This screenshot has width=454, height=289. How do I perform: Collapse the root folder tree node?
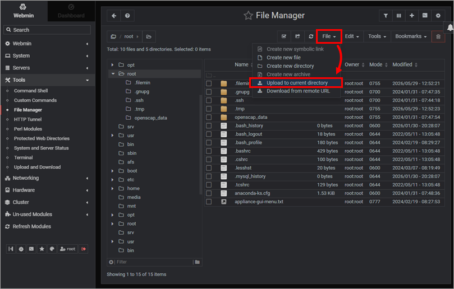(x=113, y=74)
